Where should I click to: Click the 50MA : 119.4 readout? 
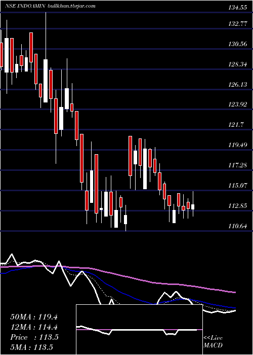click(x=34, y=317)
